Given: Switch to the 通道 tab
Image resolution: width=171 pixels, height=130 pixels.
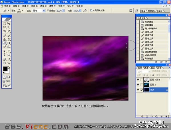Looking at the screenshot, I should [x=146, y=68].
